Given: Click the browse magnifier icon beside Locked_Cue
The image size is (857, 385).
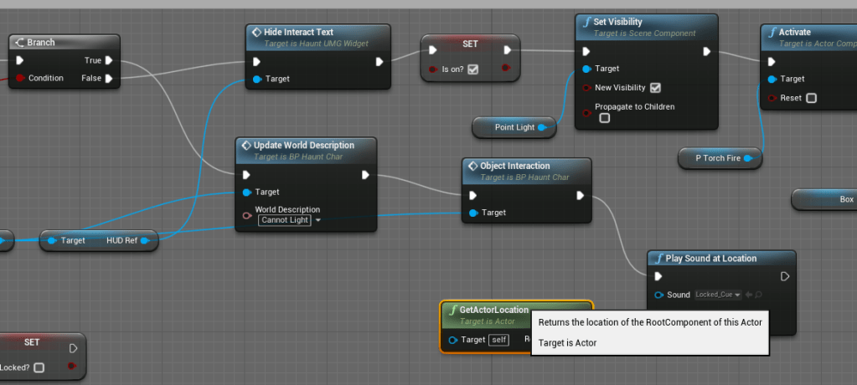Looking at the screenshot, I should pos(760,295).
